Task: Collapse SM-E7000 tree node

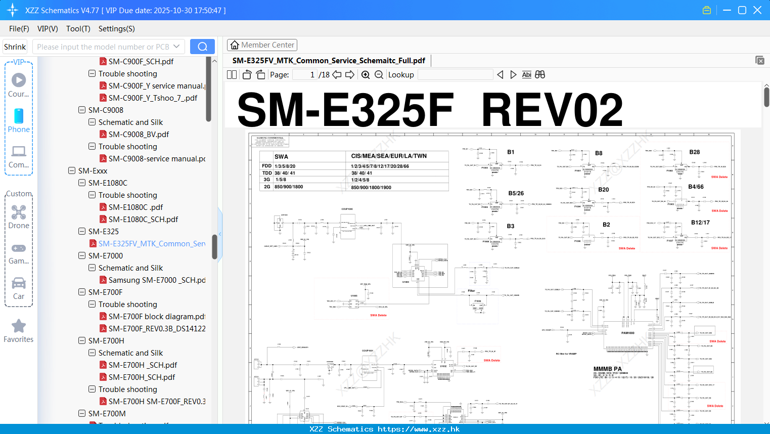Action: (82, 255)
